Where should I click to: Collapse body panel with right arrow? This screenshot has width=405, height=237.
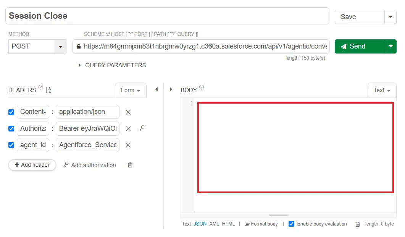(x=171, y=89)
